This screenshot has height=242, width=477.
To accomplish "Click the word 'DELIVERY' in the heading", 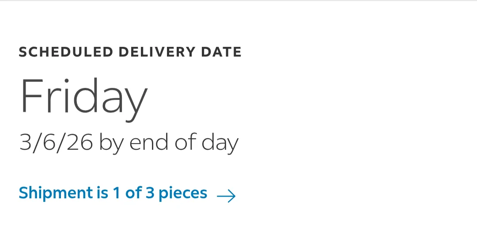I will coord(157,52).
